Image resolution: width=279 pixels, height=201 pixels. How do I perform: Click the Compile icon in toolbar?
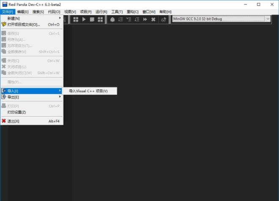[x=76, y=19]
